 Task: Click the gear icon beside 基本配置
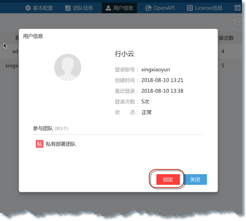tap(28, 8)
